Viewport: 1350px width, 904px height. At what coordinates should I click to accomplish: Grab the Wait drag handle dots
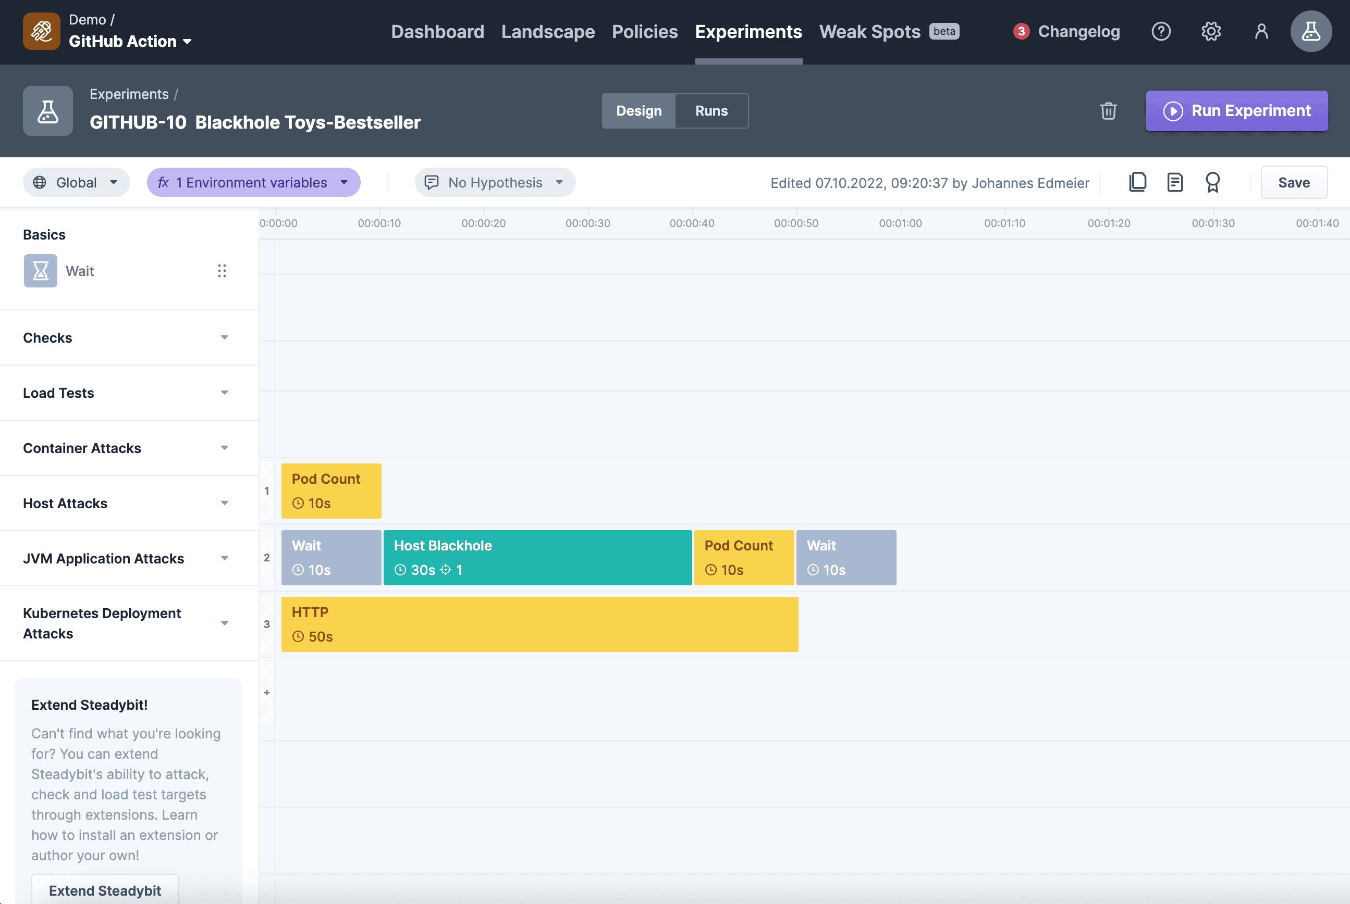coord(222,270)
